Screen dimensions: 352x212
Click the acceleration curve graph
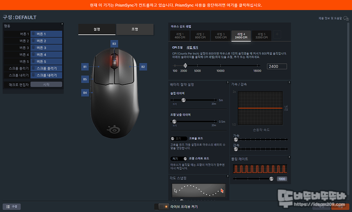260,108
